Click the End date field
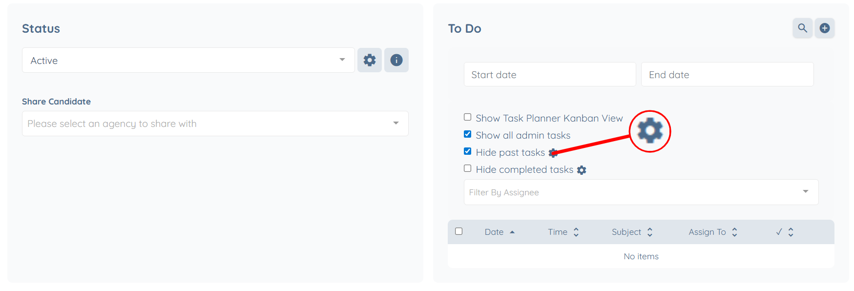This screenshot has width=854, height=291. (x=727, y=75)
